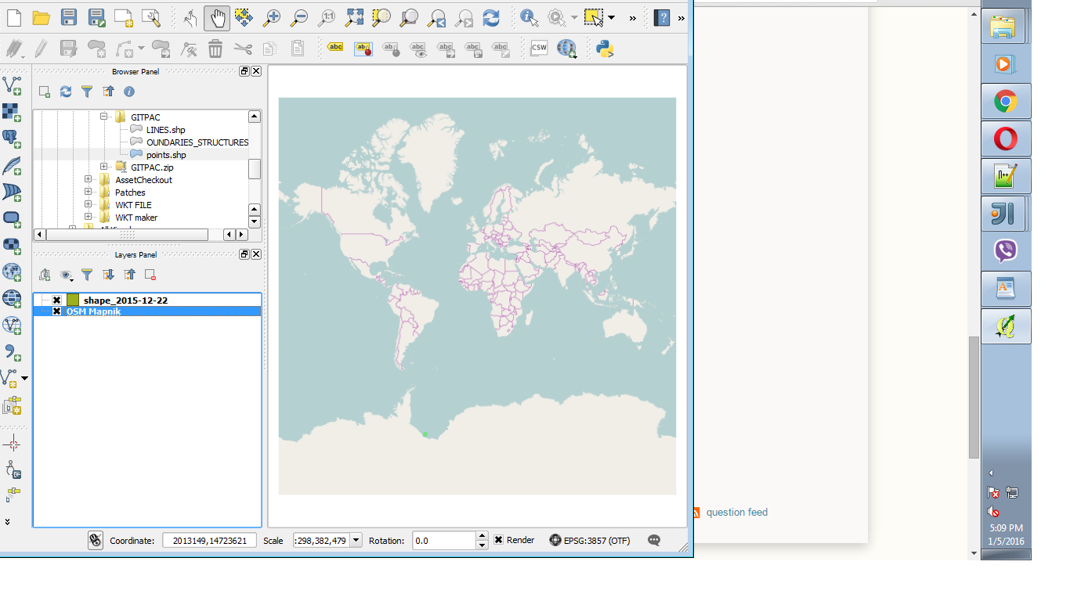Expand all in Layers Panel
The image size is (1070, 601).
(108, 275)
